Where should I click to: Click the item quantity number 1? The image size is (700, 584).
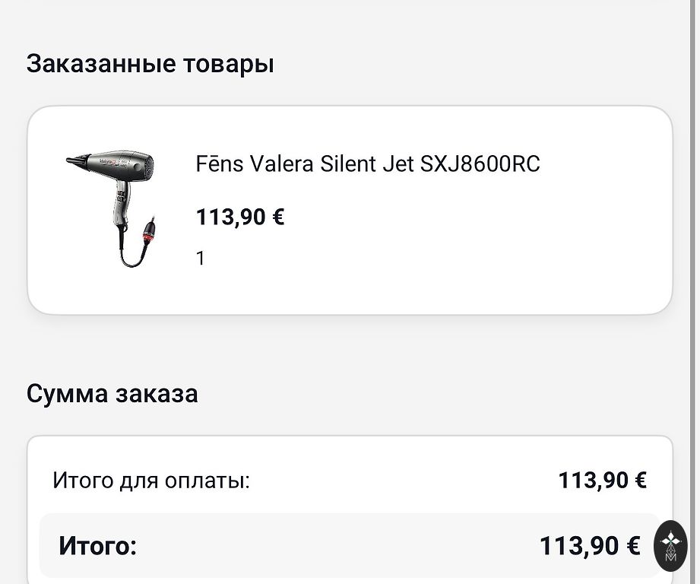pos(201,259)
